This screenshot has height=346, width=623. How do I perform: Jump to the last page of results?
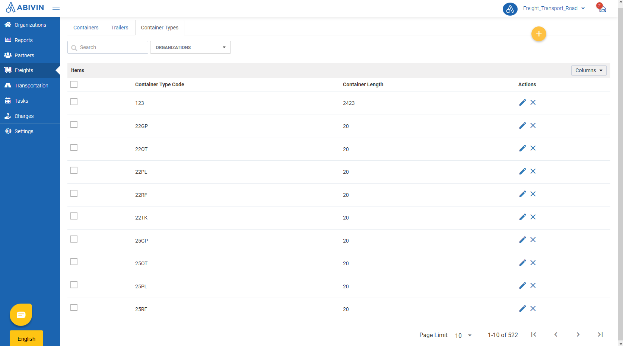[x=600, y=334]
